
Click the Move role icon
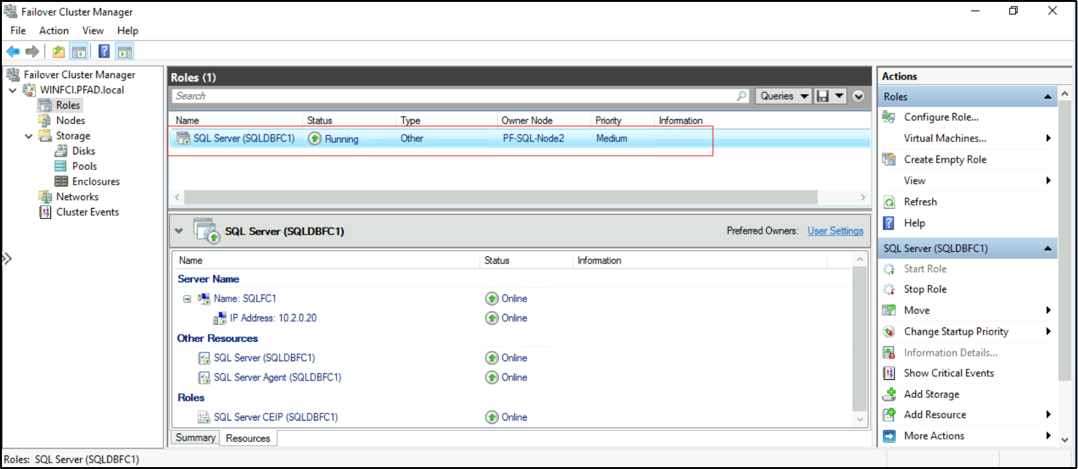click(x=889, y=310)
